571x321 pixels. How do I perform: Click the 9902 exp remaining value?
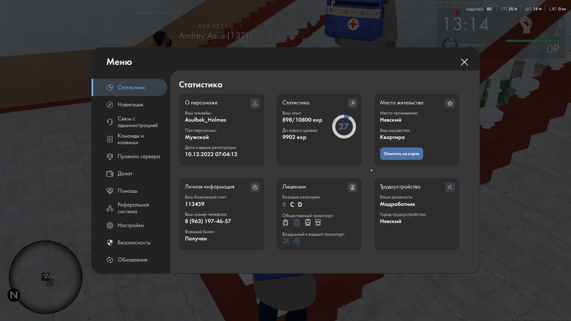click(x=294, y=137)
